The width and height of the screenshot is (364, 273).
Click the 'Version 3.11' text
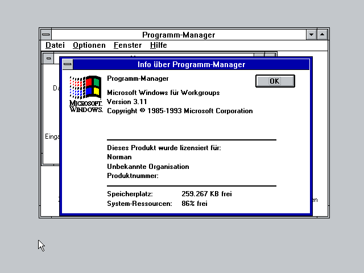pyautogui.click(x=127, y=102)
